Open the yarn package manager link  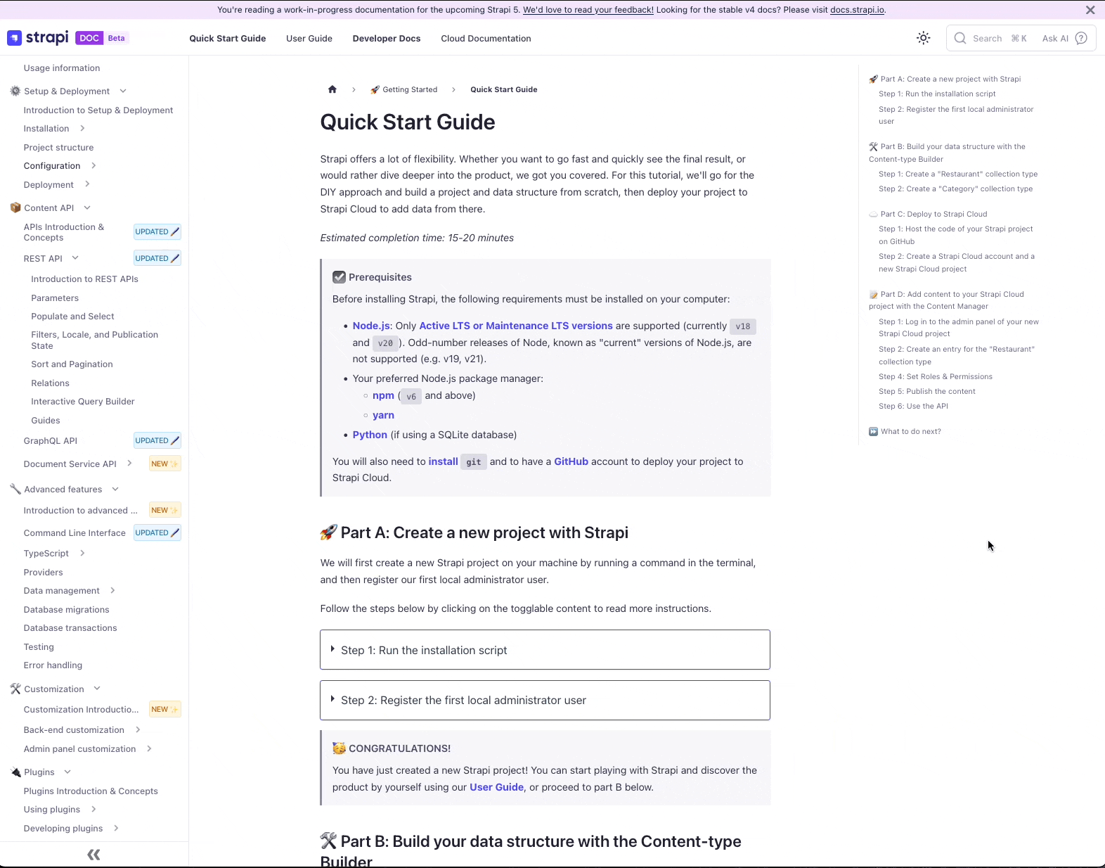383,415
